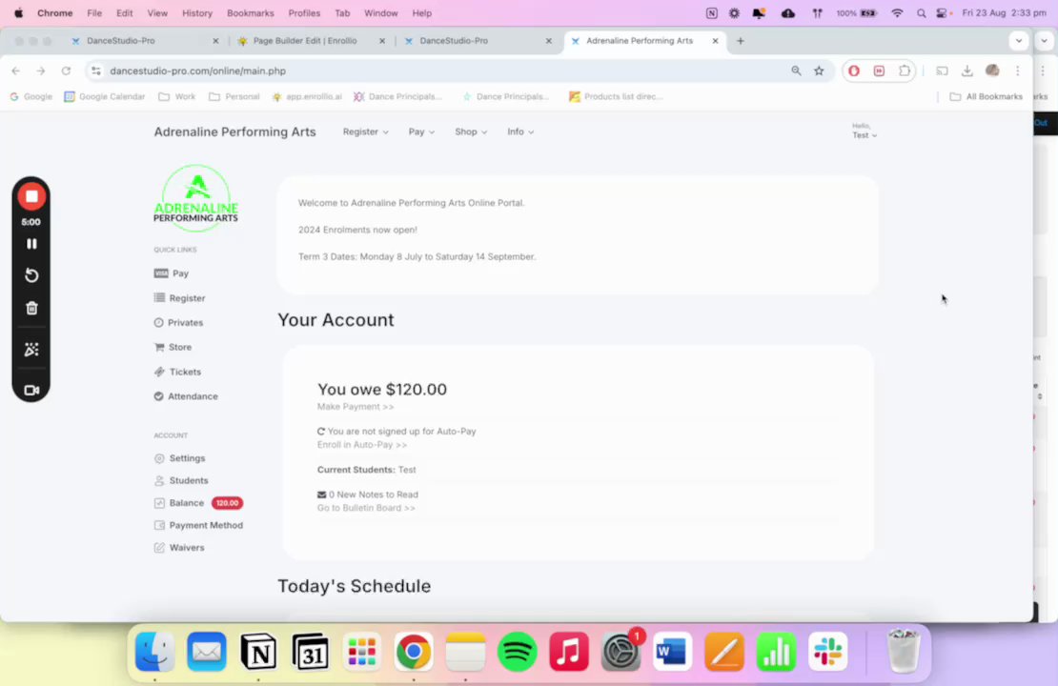Open Chrome three-dot menu
Image resolution: width=1058 pixels, height=686 pixels.
tap(1018, 71)
